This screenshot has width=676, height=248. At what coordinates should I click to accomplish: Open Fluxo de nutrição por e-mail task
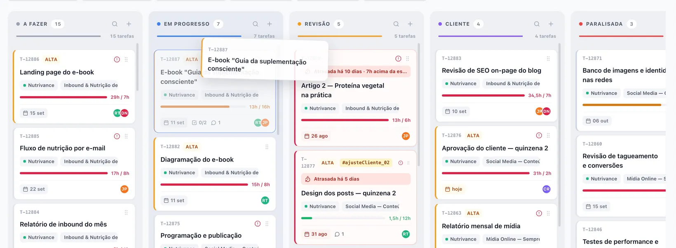tap(62, 148)
